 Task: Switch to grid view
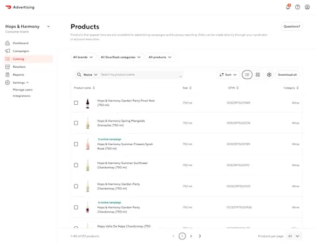click(x=258, y=75)
